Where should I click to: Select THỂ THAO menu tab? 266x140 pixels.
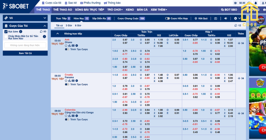pos(43,10)
